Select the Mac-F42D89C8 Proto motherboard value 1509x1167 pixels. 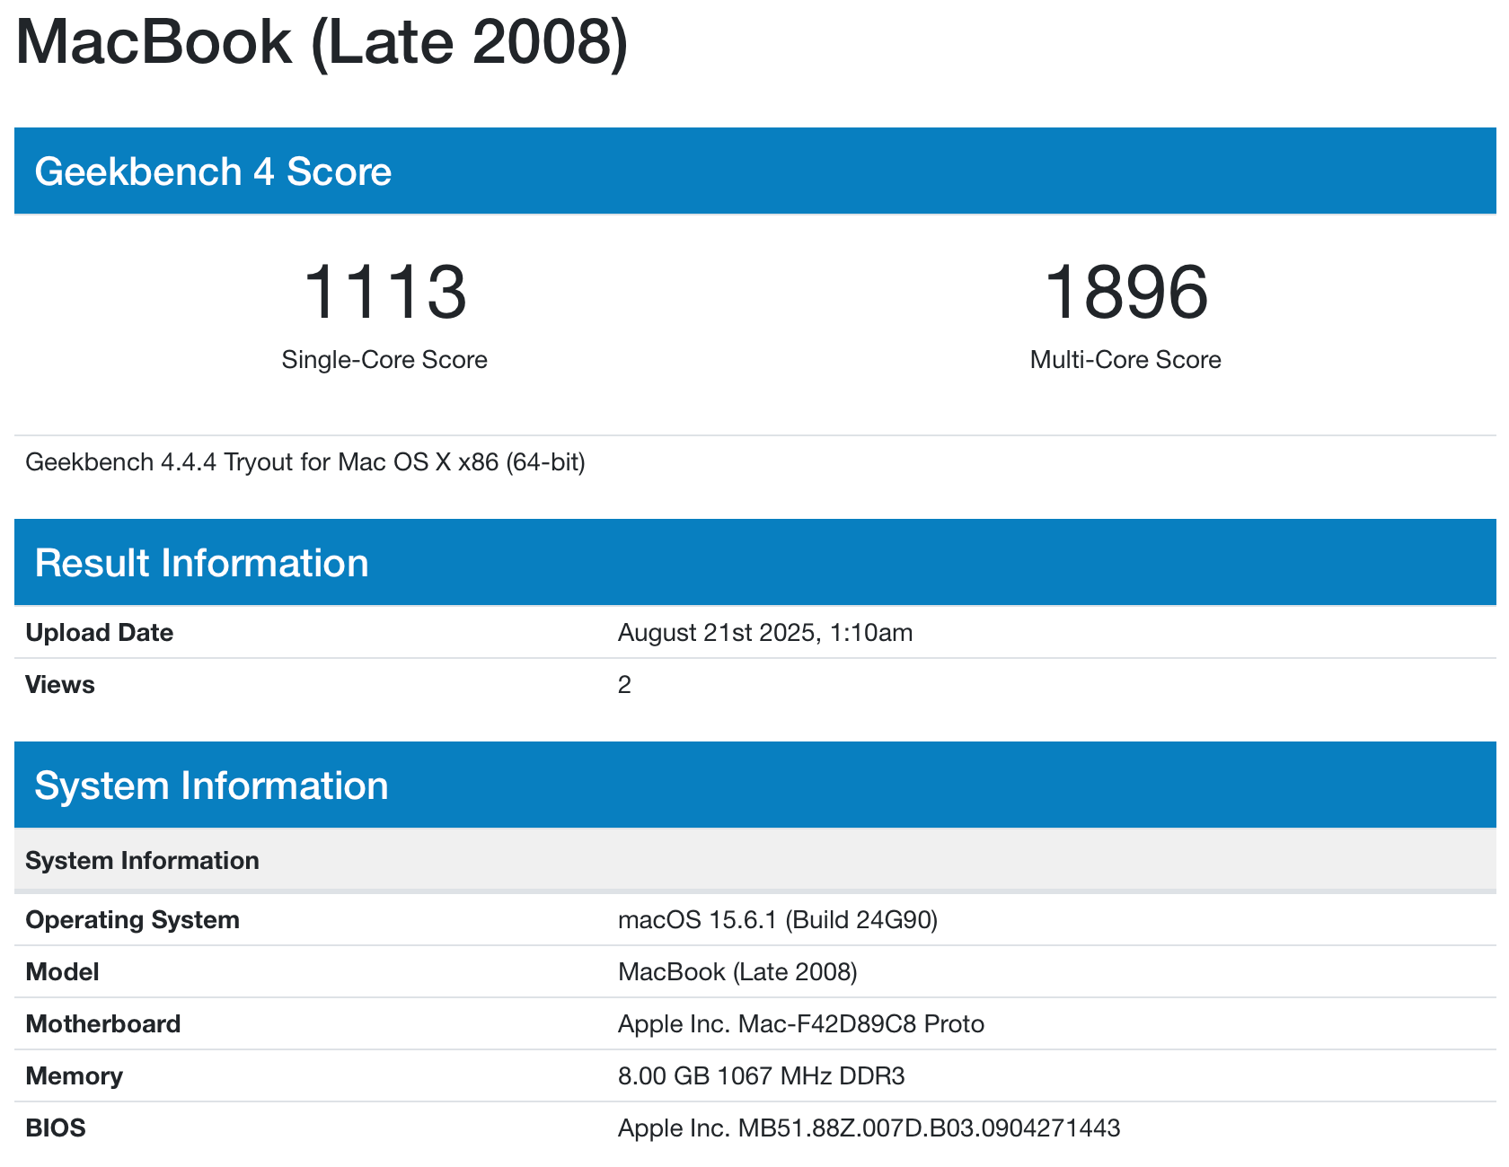click(801, 1024)
